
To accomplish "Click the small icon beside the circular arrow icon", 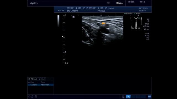I will click(x=32, y=97).
